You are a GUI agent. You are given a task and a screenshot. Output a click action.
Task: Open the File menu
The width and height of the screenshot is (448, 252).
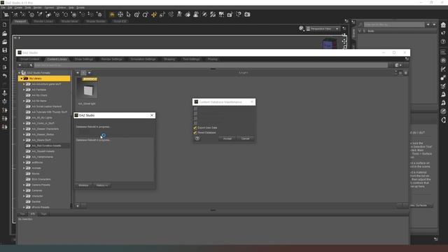[3, 8]
